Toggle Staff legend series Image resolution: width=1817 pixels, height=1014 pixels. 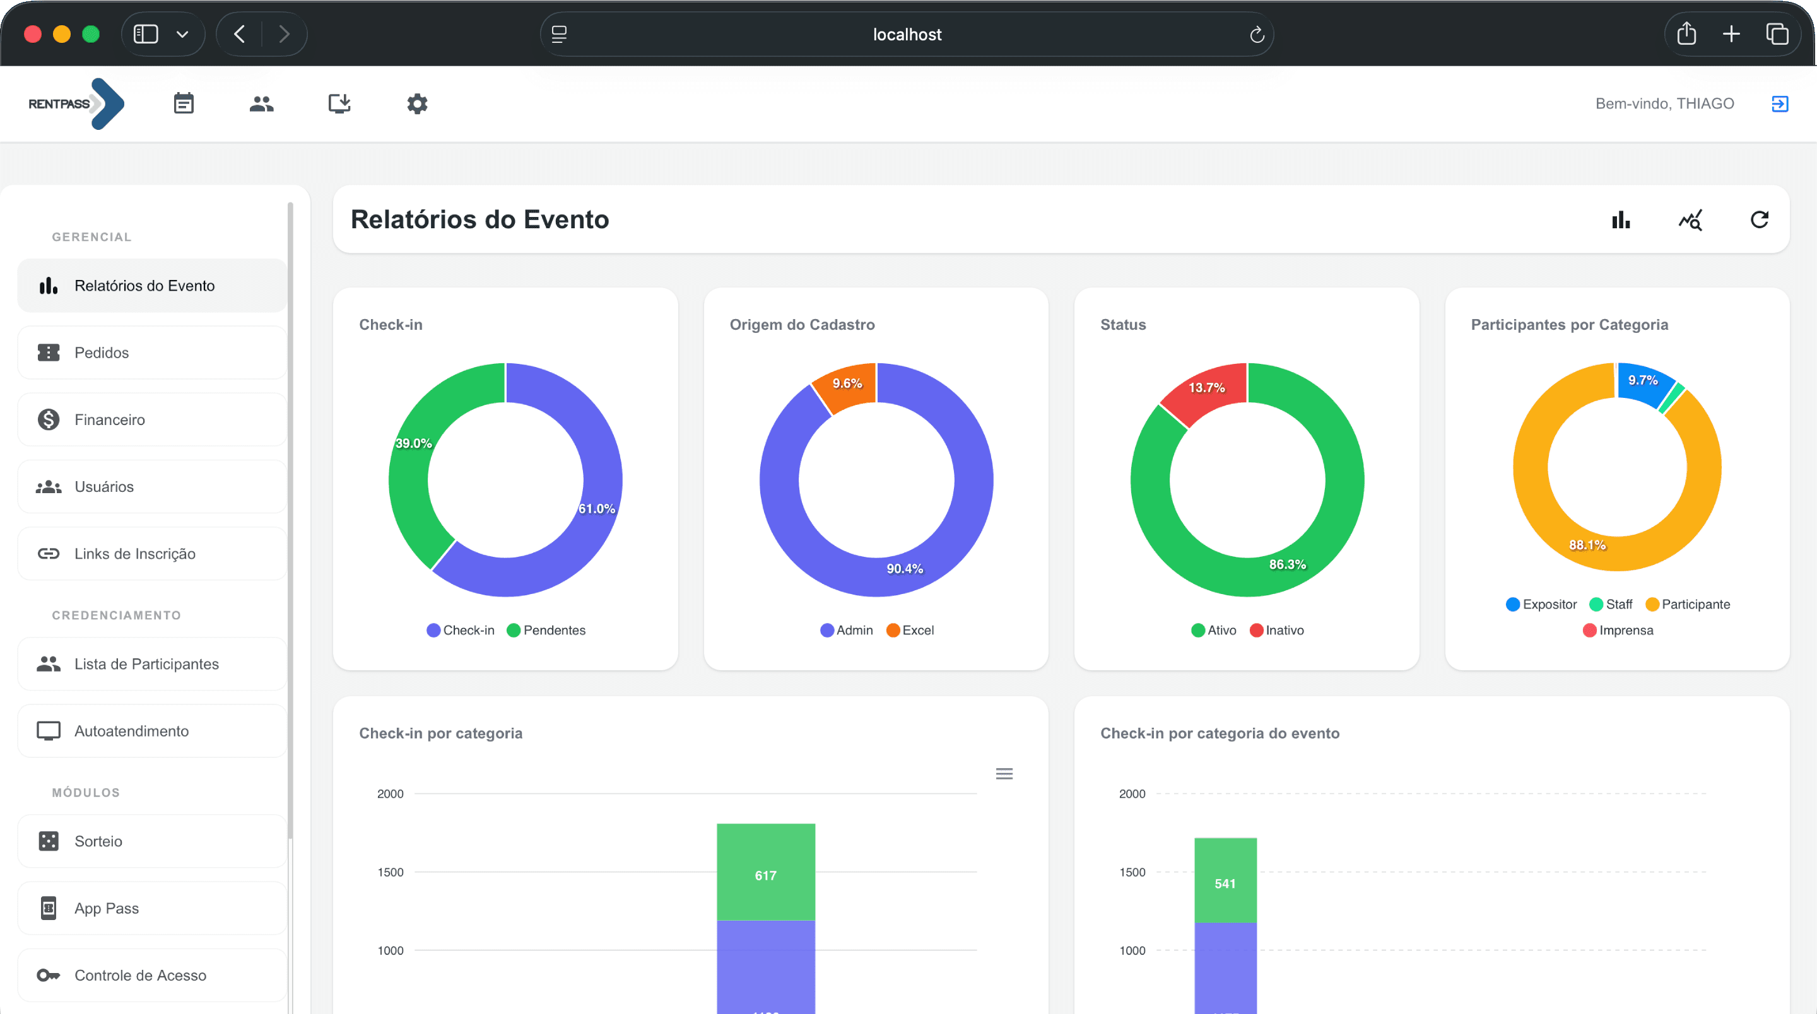[x=1611, y=603]
